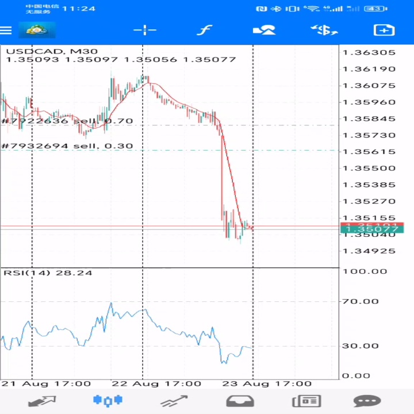This screenshot has width=414, height=414.
Task: Tap the dollar-sign trade icon
Action: [324, 30]
